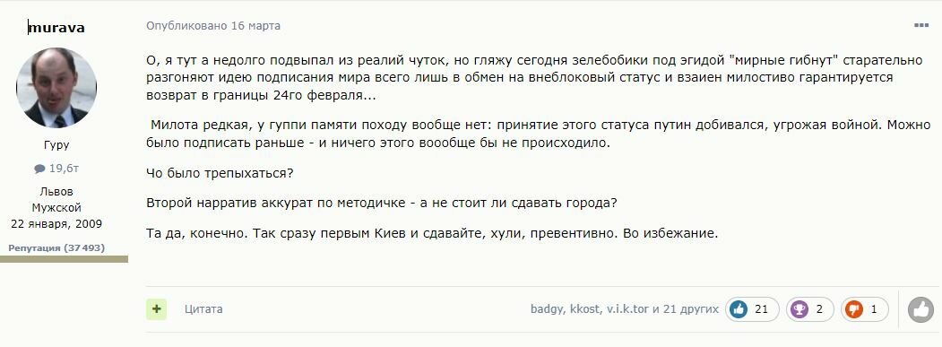Click the speech bubble post count icon
Image resolution: width=942 pixels, height=347 pixels.
(39, 169)
